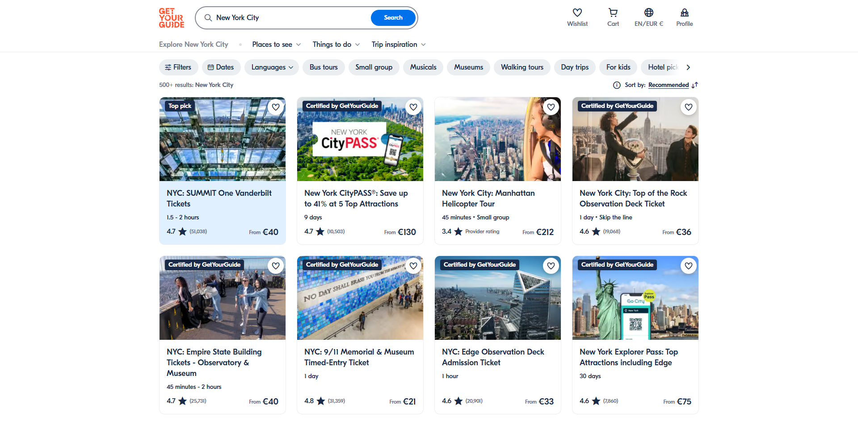Open the Filters panel

point(178,67)
